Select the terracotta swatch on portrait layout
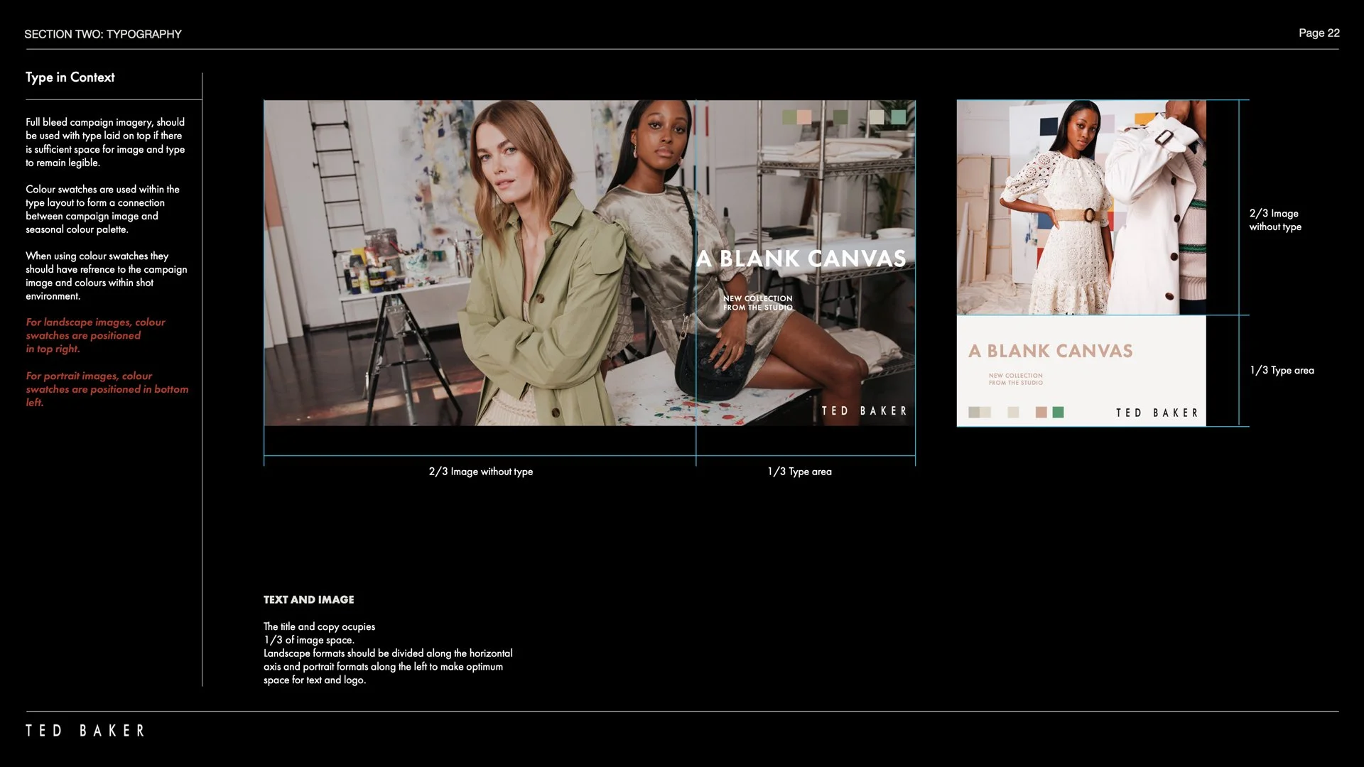This screenshot has width=1364, height=767. coord(1041,413)
